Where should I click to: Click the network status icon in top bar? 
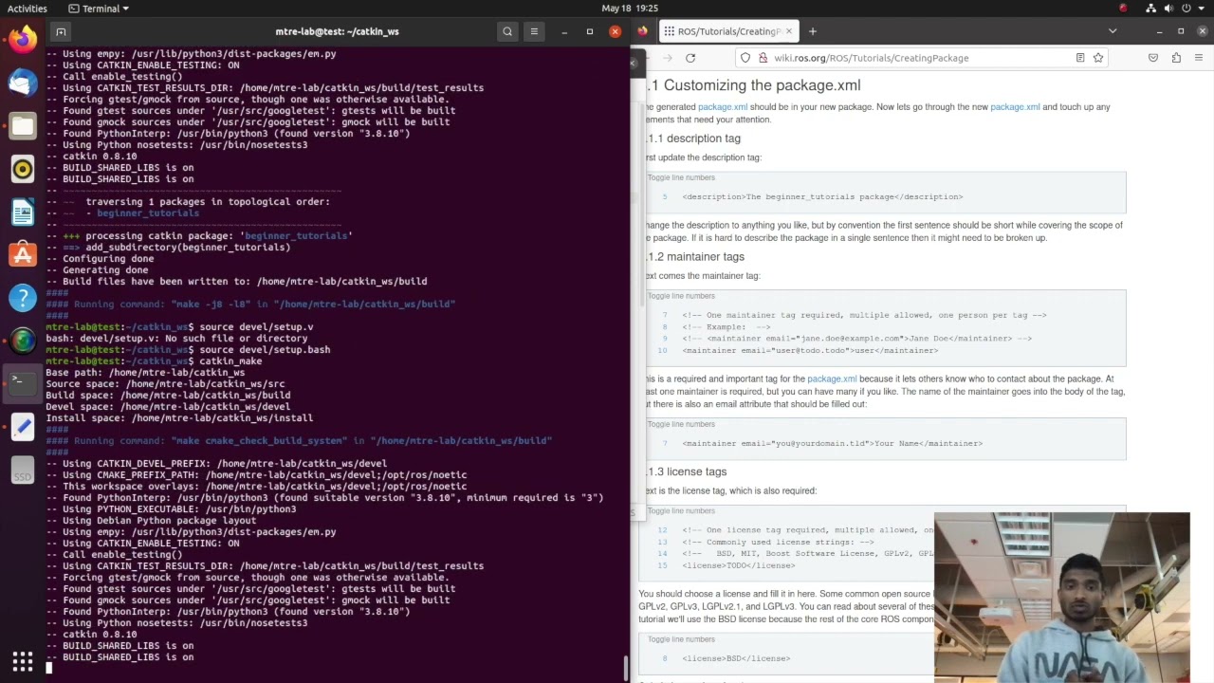tap(1150, 9)
